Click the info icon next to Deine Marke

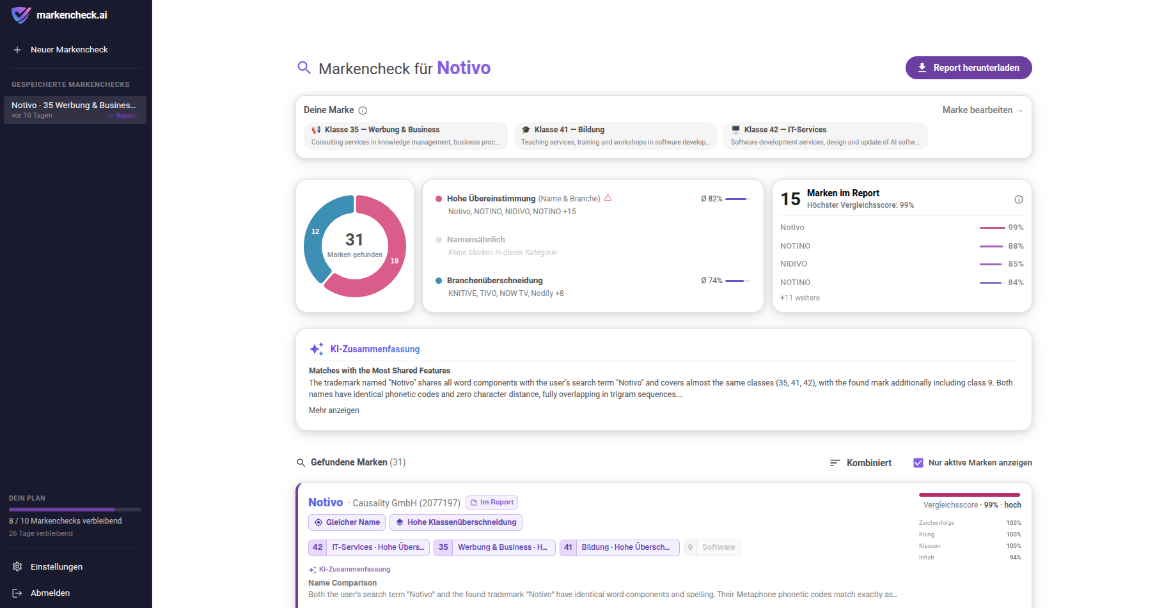point(363,111)
